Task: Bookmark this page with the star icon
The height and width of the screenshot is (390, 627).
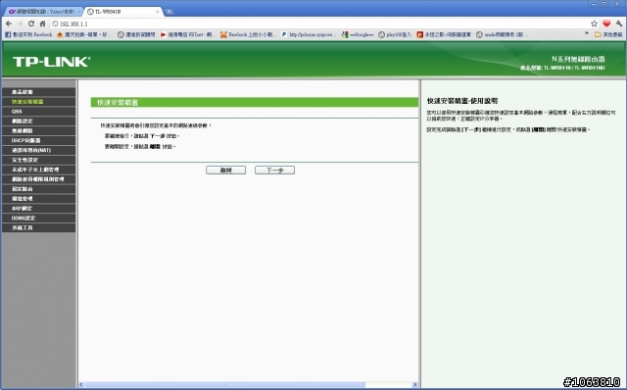Action: click(595, 24)
